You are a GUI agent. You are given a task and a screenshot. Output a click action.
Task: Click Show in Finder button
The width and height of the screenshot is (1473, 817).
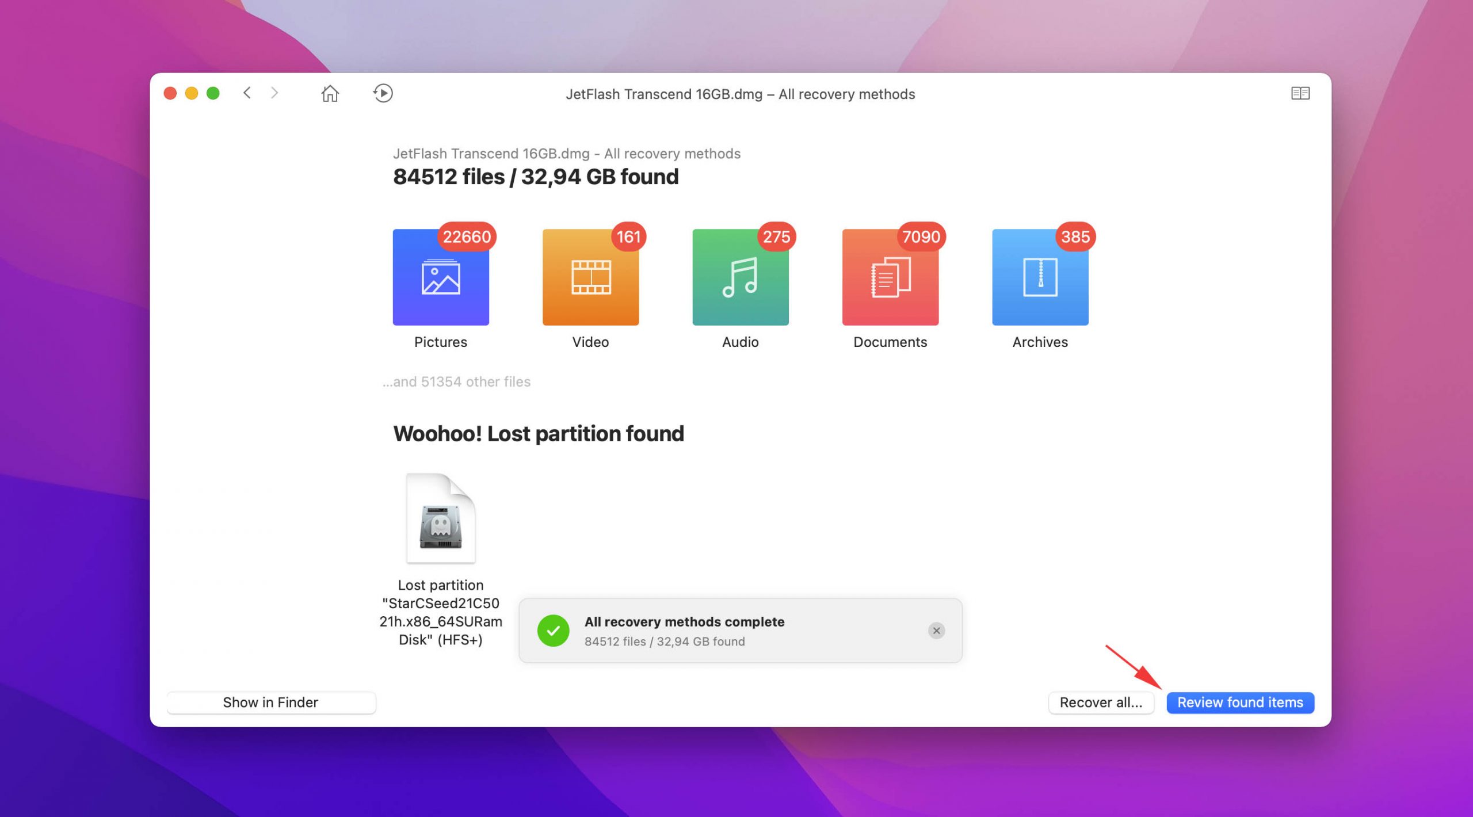pyautogui.click(x=270, y=703)
